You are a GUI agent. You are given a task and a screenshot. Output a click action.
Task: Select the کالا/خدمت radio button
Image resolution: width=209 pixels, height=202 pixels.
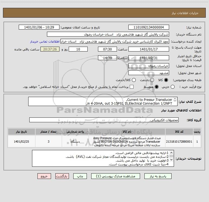134,80
